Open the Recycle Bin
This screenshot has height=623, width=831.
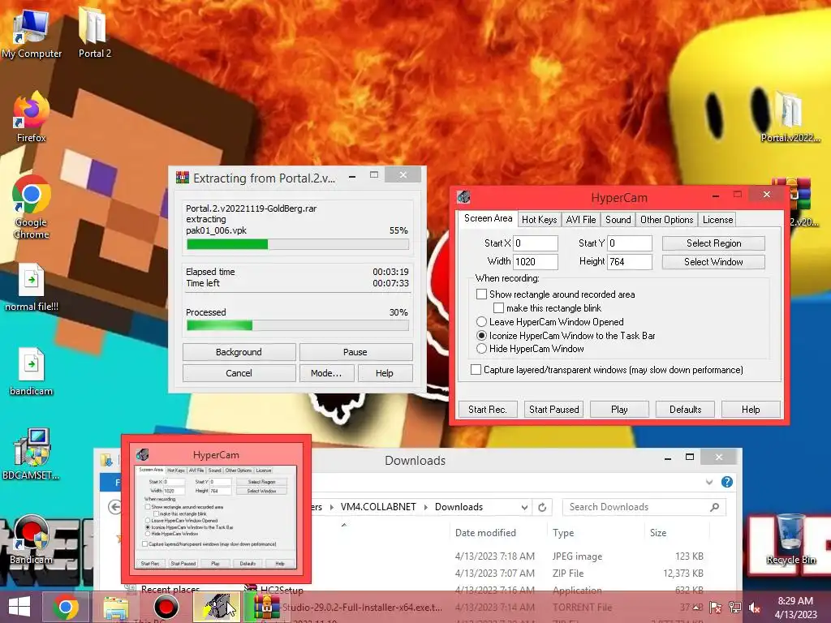coord(790,539)
